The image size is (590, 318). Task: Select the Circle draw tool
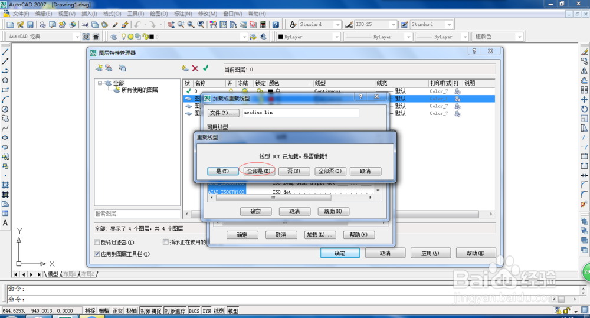(x=5, y=109)
